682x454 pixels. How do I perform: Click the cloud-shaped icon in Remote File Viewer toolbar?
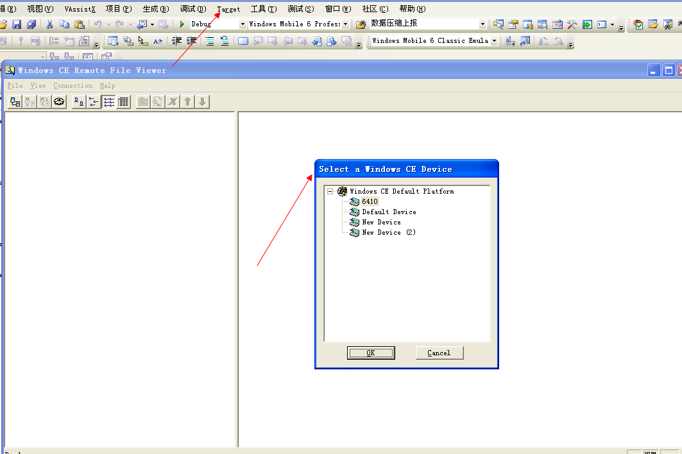(x=59, y=102)
